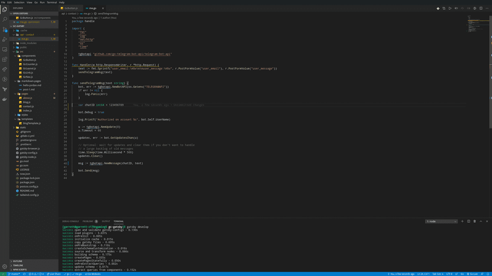Switch to the Output panel tab
This screenshot has width=492, height=276.
(x=106, y=221)
